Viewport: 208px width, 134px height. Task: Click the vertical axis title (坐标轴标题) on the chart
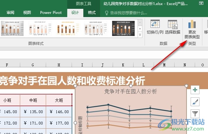pyautogui.click(x=80, y=125)
